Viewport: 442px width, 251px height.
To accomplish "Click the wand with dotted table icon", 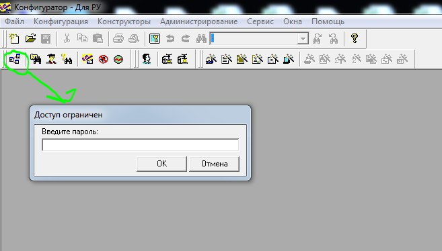I will coord(273,59).
